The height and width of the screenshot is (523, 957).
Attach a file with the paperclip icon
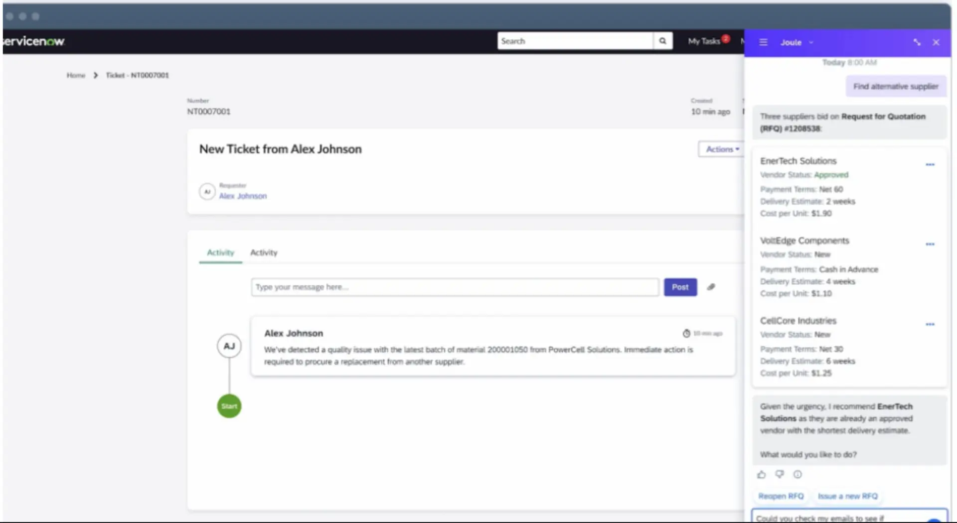point(711,287)
